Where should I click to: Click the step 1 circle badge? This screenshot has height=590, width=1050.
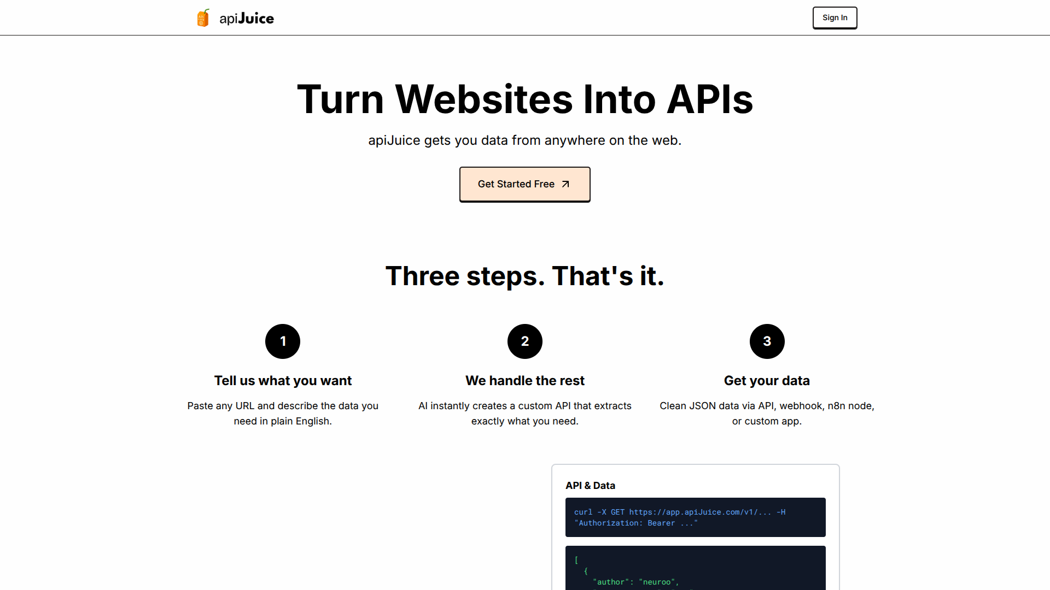click(x=283, y=341)
